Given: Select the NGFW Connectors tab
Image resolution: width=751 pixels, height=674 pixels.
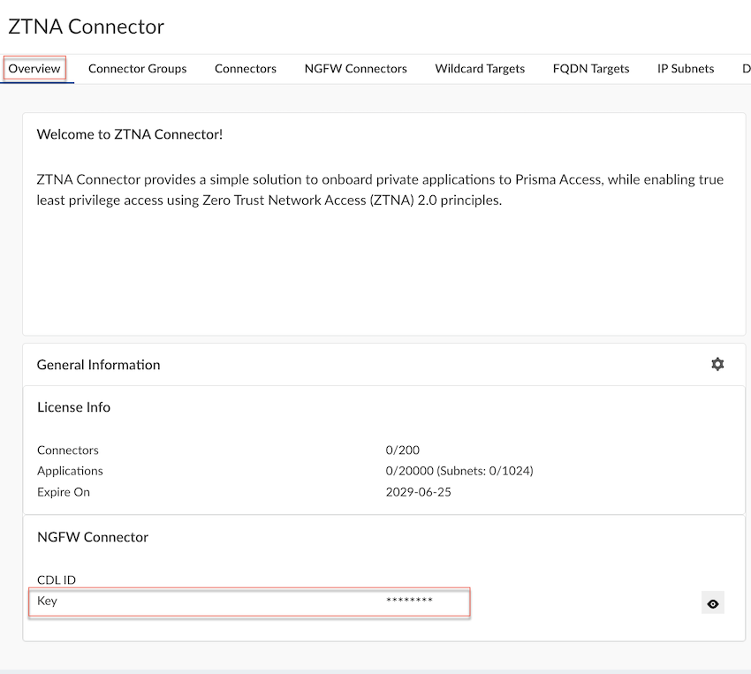Looking at the screenshot, I should pyautogui.click(x=355, y=69).
